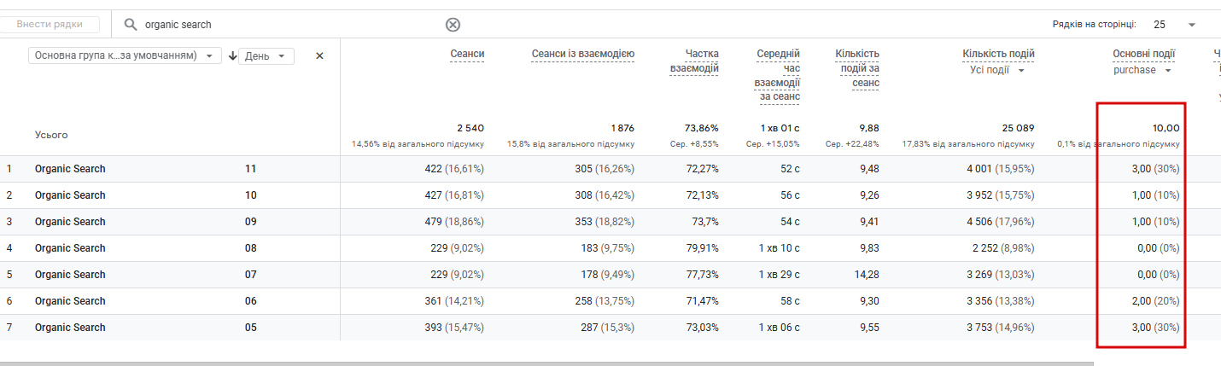Open the Основна група каналів dimension dropdown
This screenshot has height=366, width=1221.
[125, 55]
